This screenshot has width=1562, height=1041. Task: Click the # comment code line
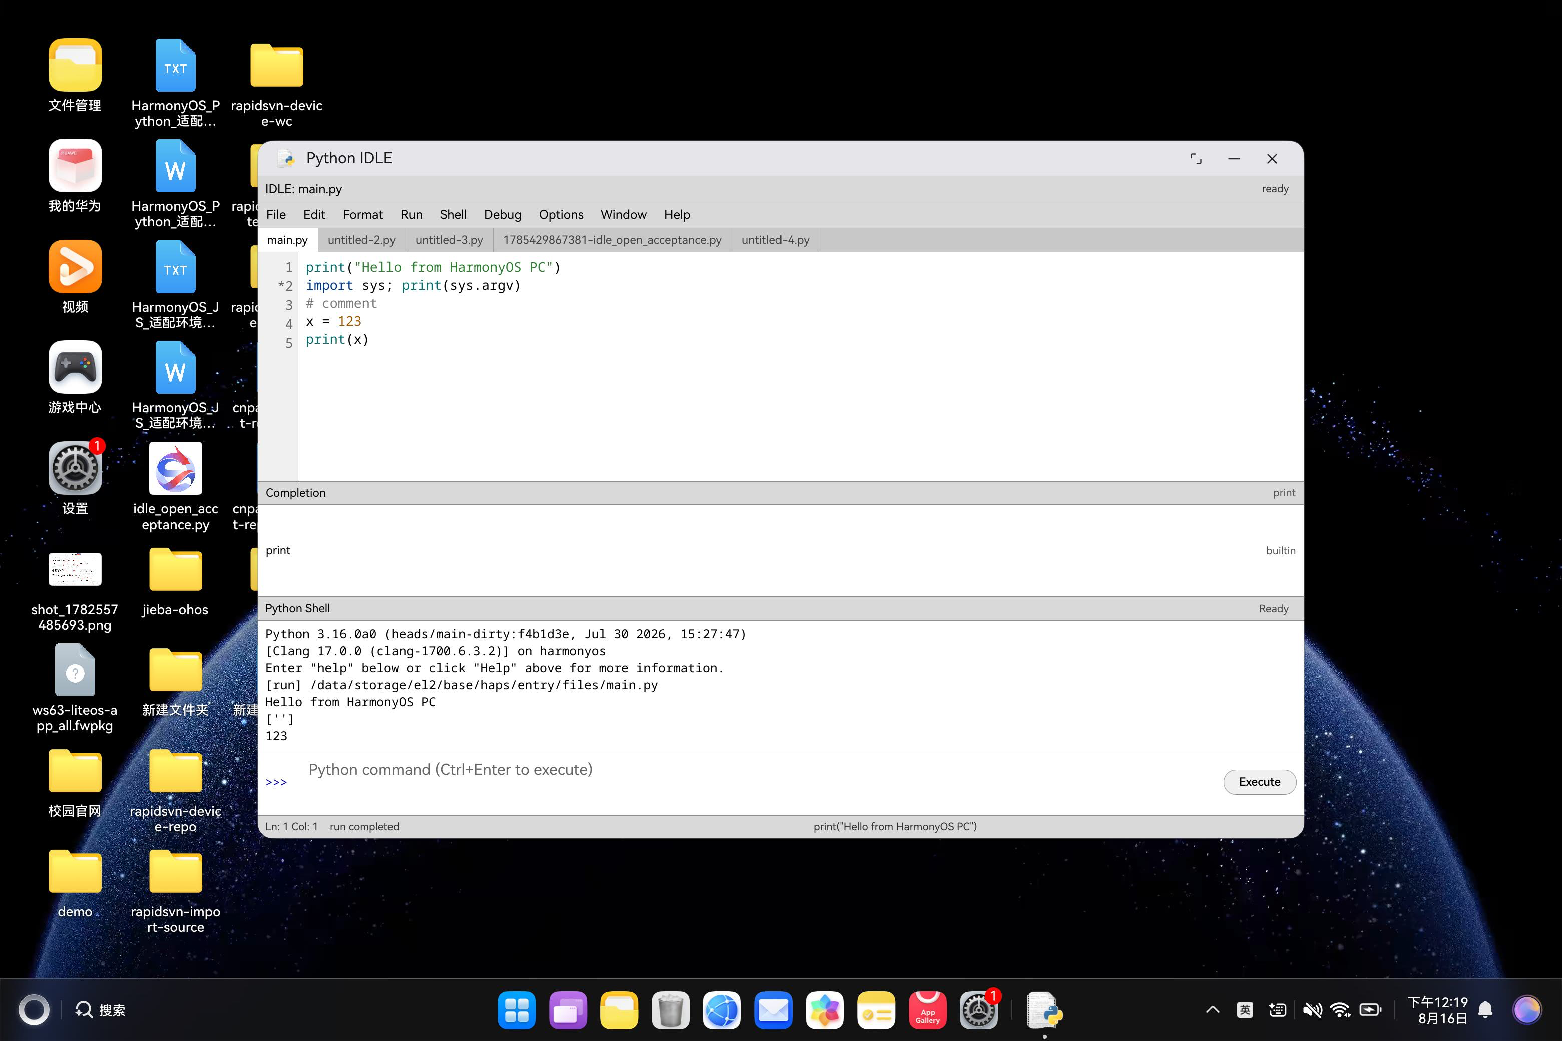tap(341, 303)
